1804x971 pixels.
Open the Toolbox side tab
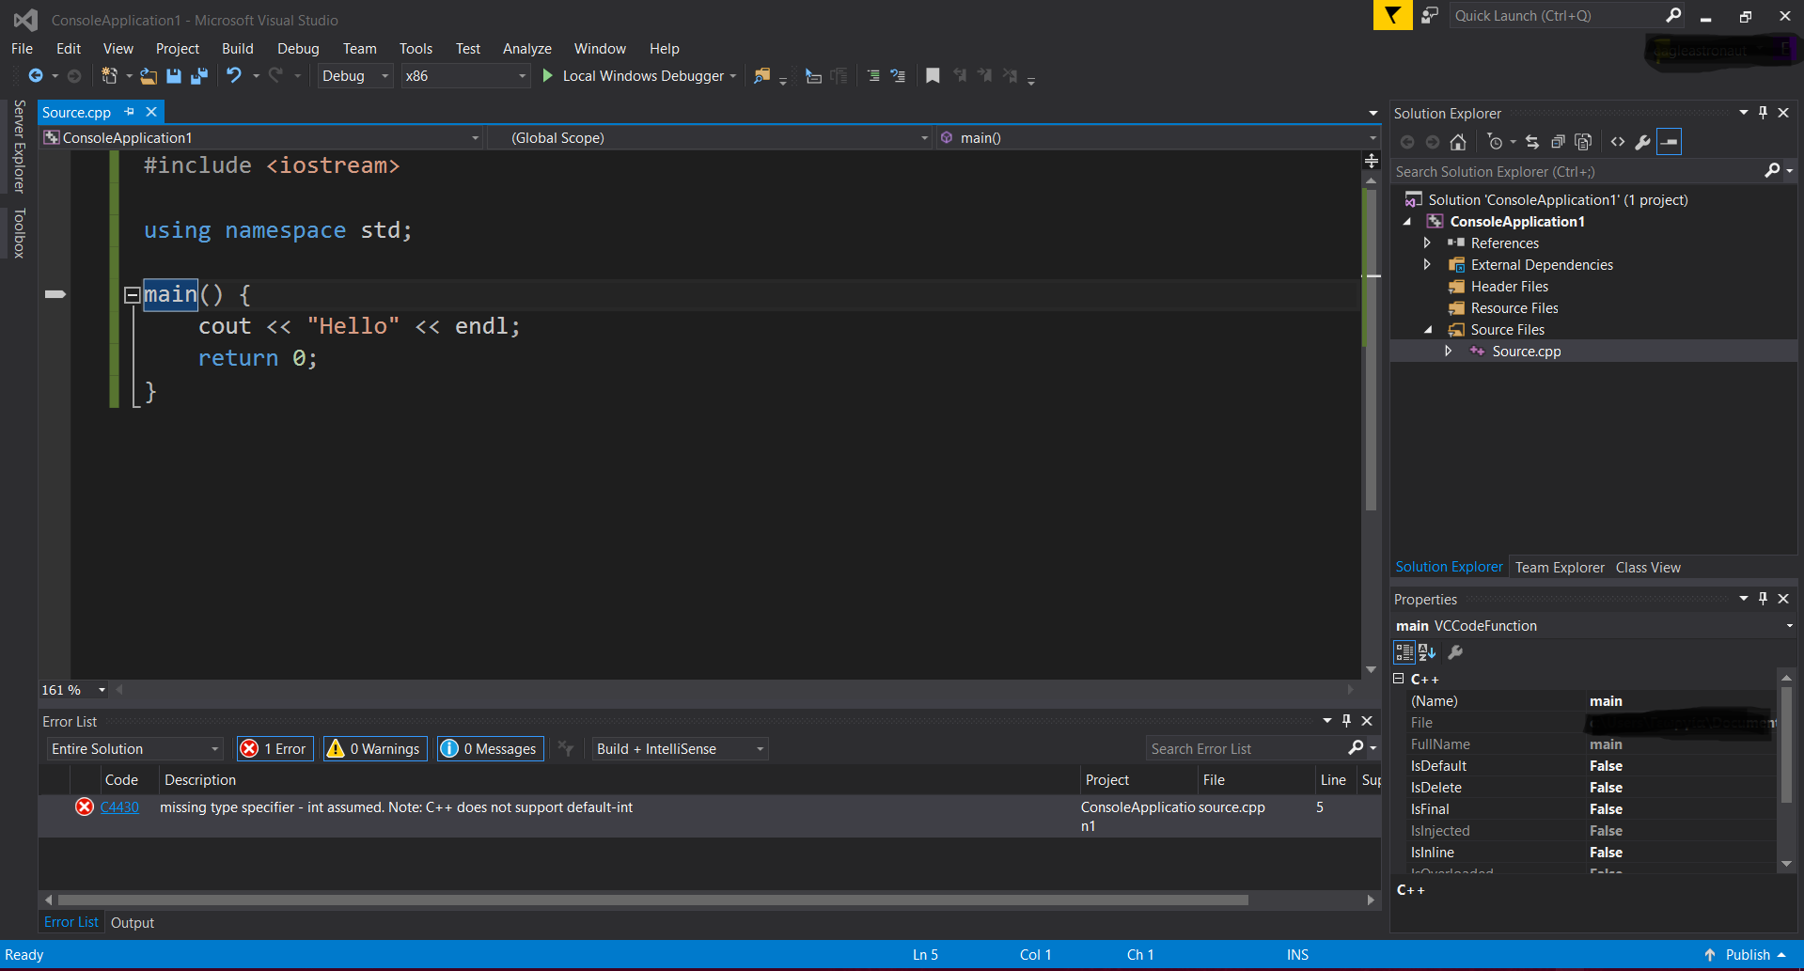tap(19, 233)
